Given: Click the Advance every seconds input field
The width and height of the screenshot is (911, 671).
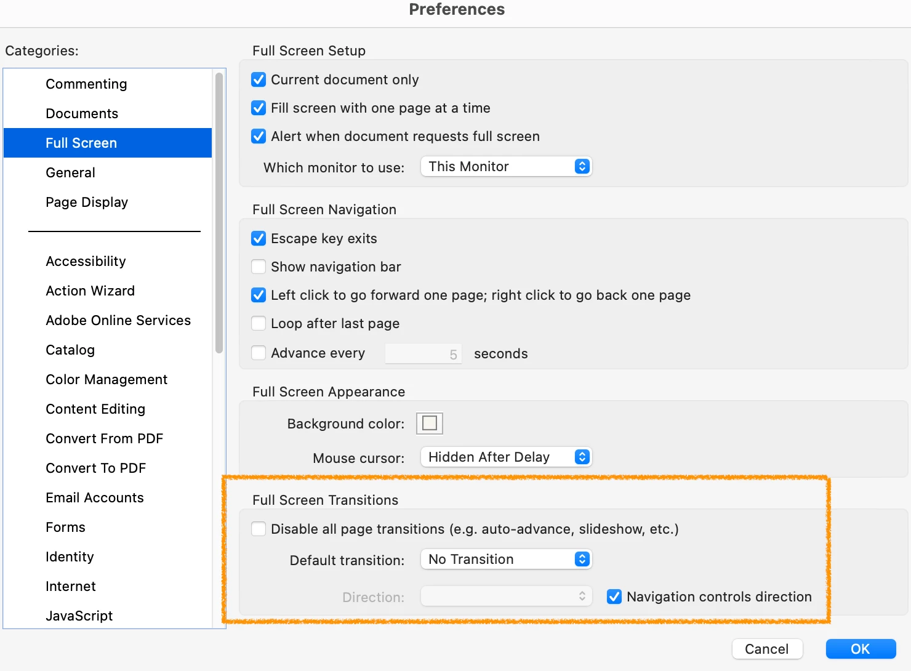Looking at the screenshot, I should pyautogui.click(x=423, y=354).
